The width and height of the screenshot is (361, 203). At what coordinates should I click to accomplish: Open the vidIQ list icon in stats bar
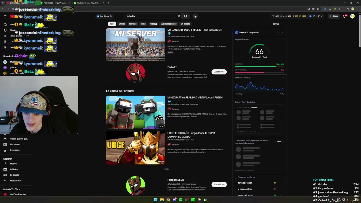[314, 16]
